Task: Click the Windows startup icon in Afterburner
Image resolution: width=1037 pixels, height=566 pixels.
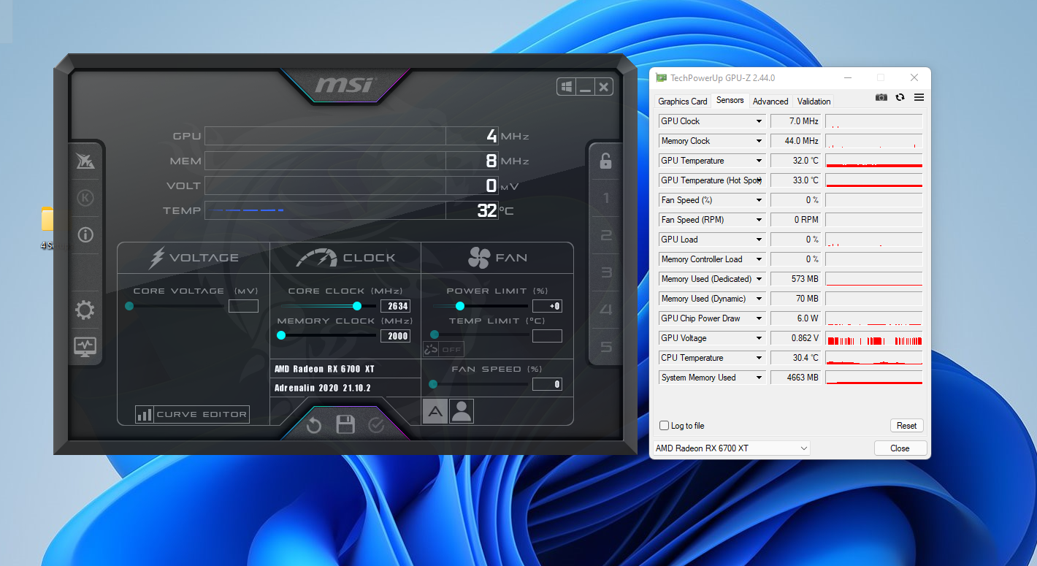Action: point(566,87)
